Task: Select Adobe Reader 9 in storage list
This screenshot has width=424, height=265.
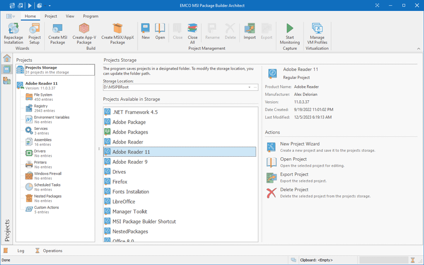Action: (180, 162)
